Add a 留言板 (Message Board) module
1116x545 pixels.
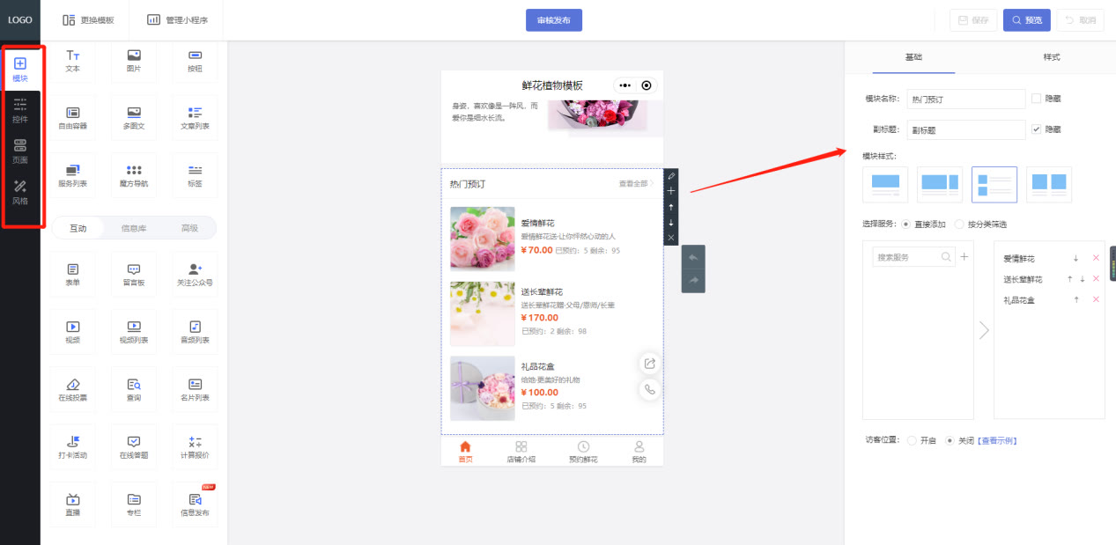(133, 274)
